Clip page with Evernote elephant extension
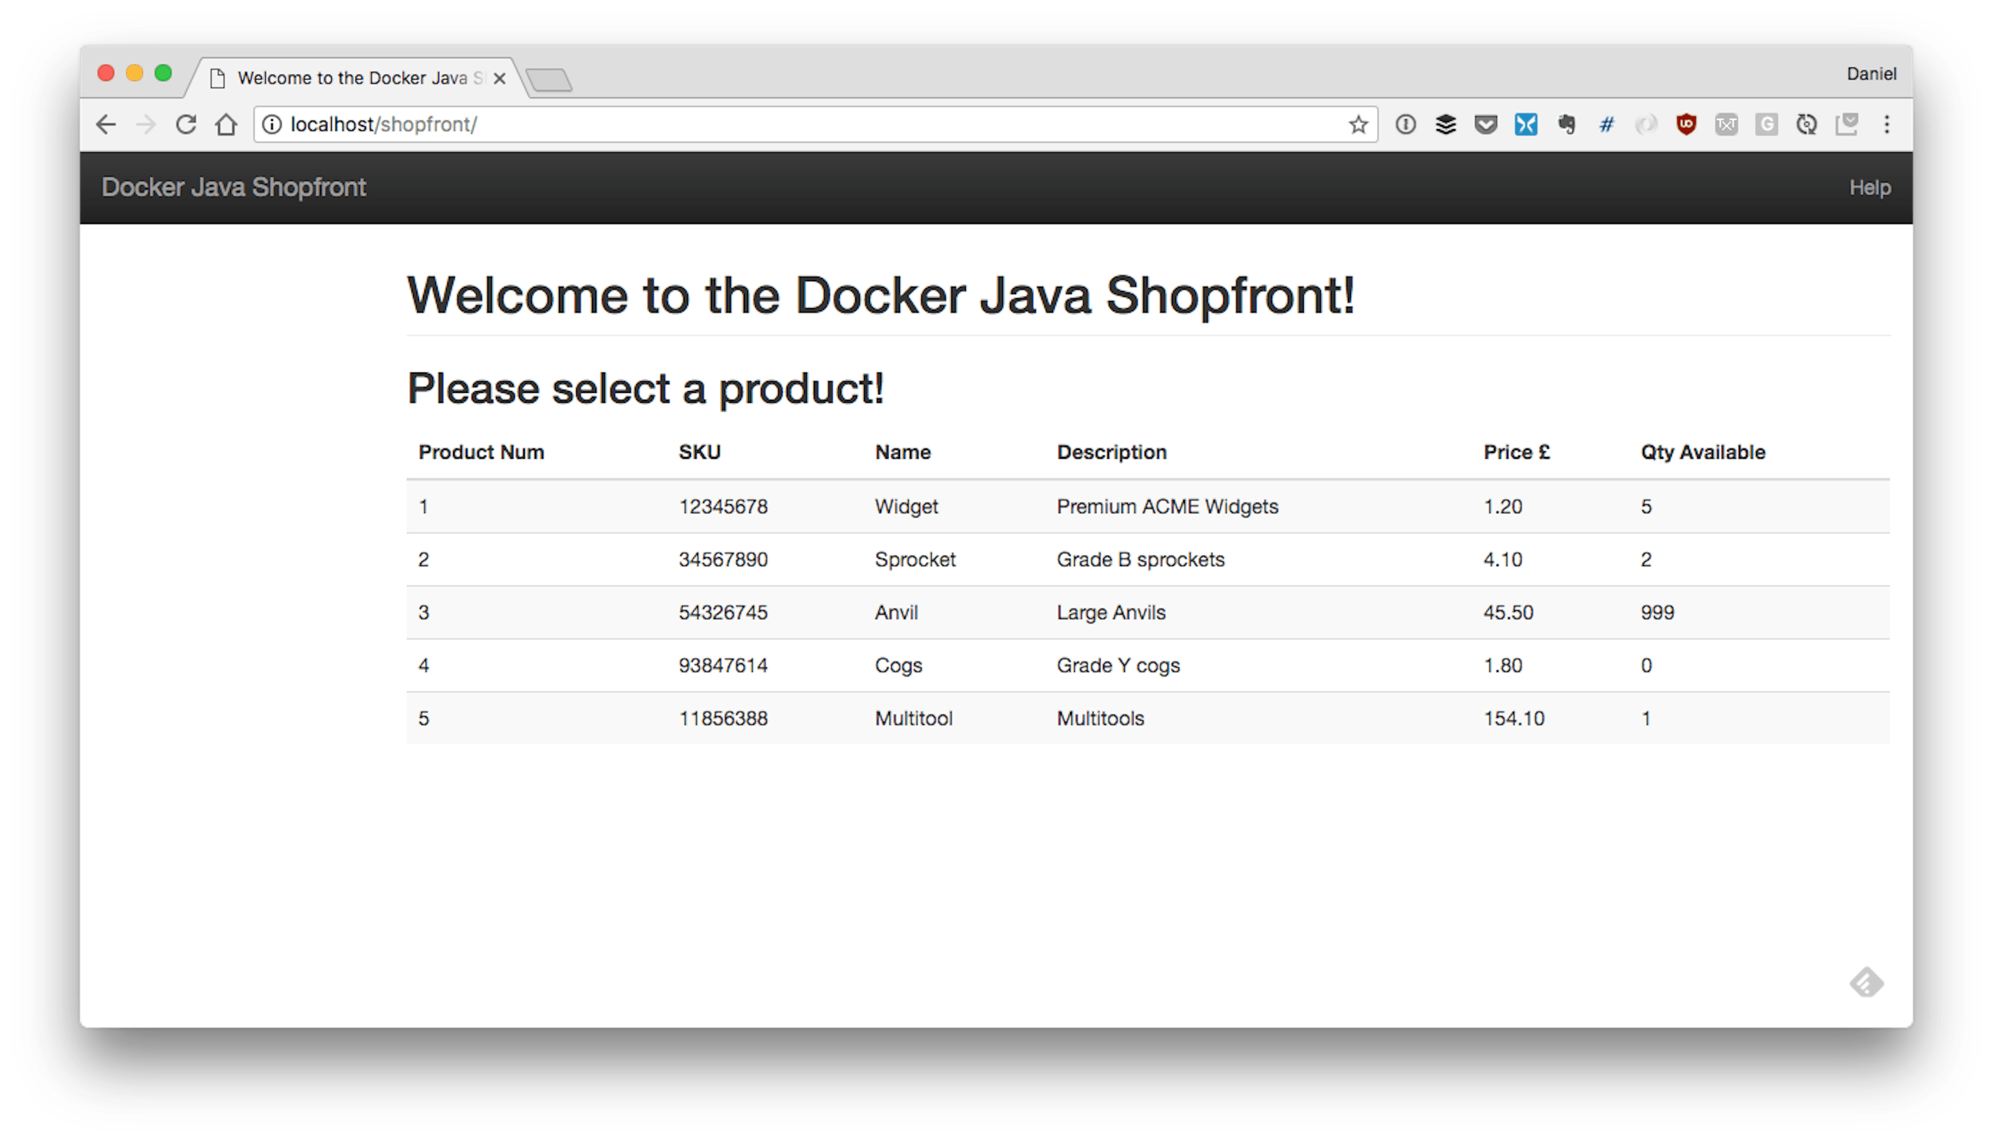This screenshot has height=1142, width=1993. tap(1566, 124)
